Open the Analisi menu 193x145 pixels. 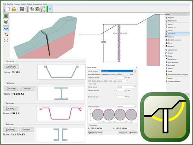pos(23,4)
